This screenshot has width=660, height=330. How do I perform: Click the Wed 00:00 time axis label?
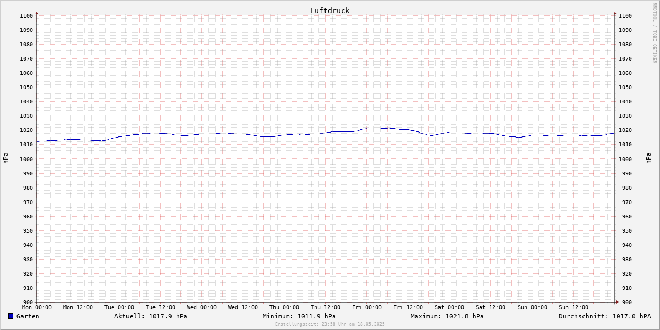click(x=202, y=307)
